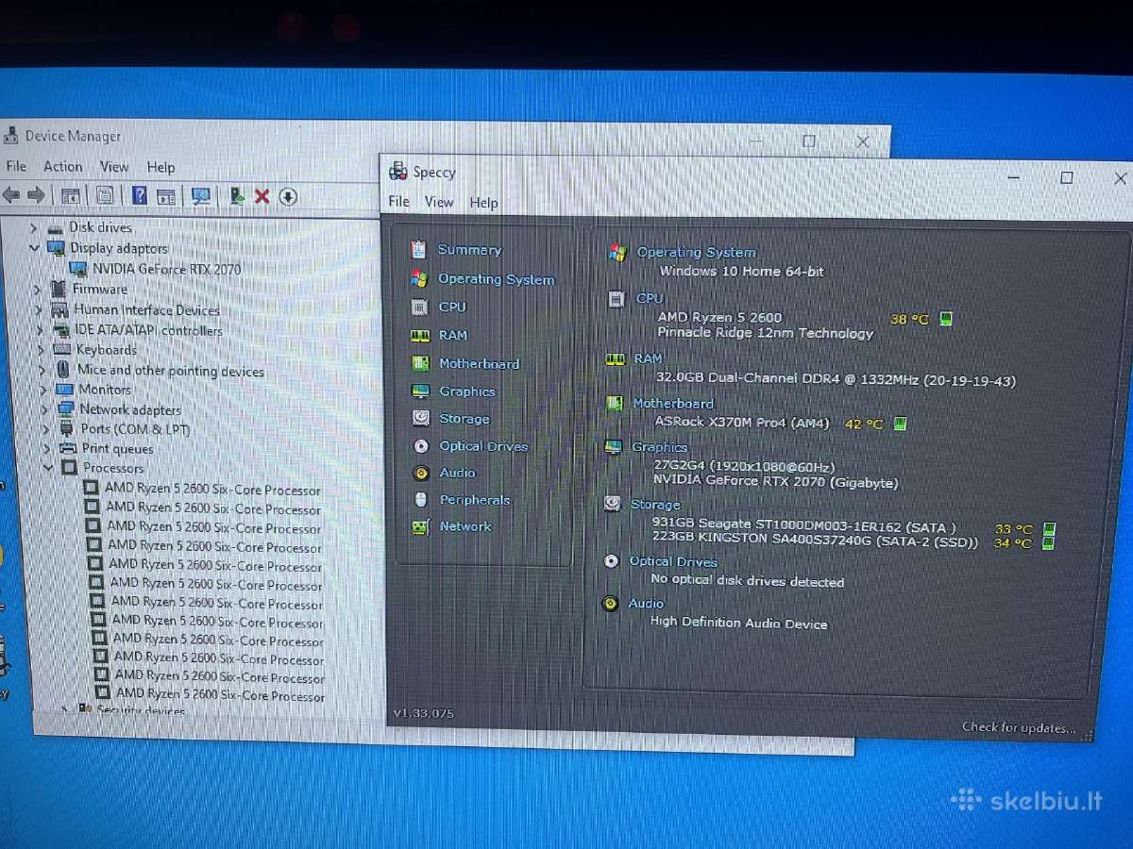The image size is (1133, 849).
Task: Click the Summary icon in Speccy sidebar
Action: 419,249
